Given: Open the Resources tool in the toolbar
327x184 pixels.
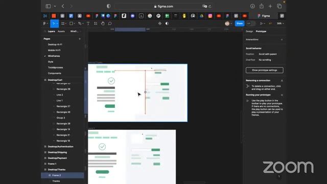Looking at the screenshot, I should (x=96, y=24).
